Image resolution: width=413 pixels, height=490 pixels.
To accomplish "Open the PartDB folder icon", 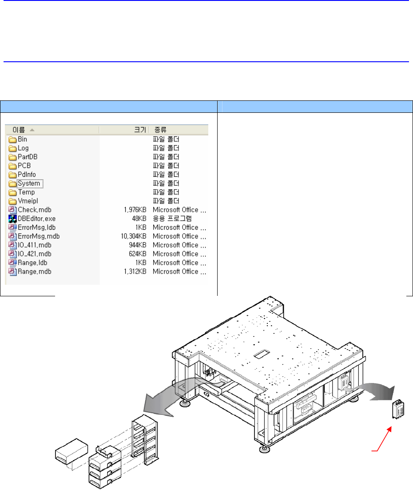I will pos(12,157).
